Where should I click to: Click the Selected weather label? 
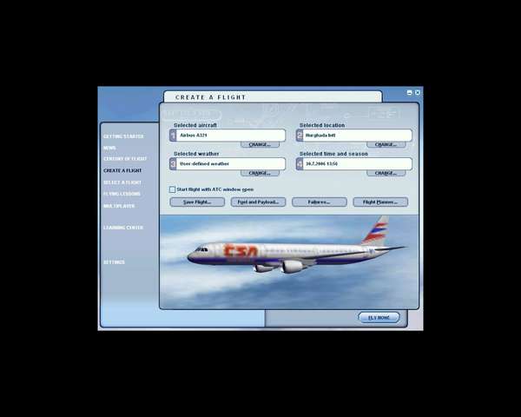point(196,154)
